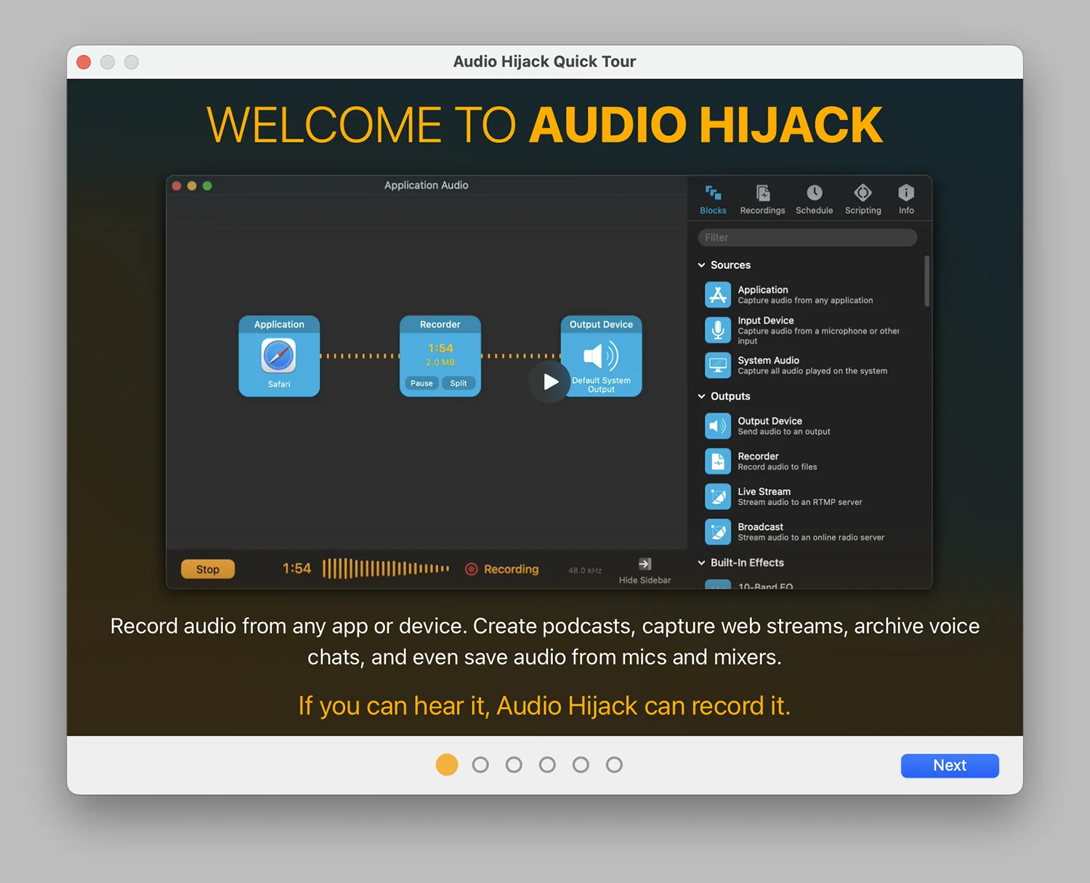Click the 'Record audio to files' text
This screenshot has height=883, width=1090.
778,467
